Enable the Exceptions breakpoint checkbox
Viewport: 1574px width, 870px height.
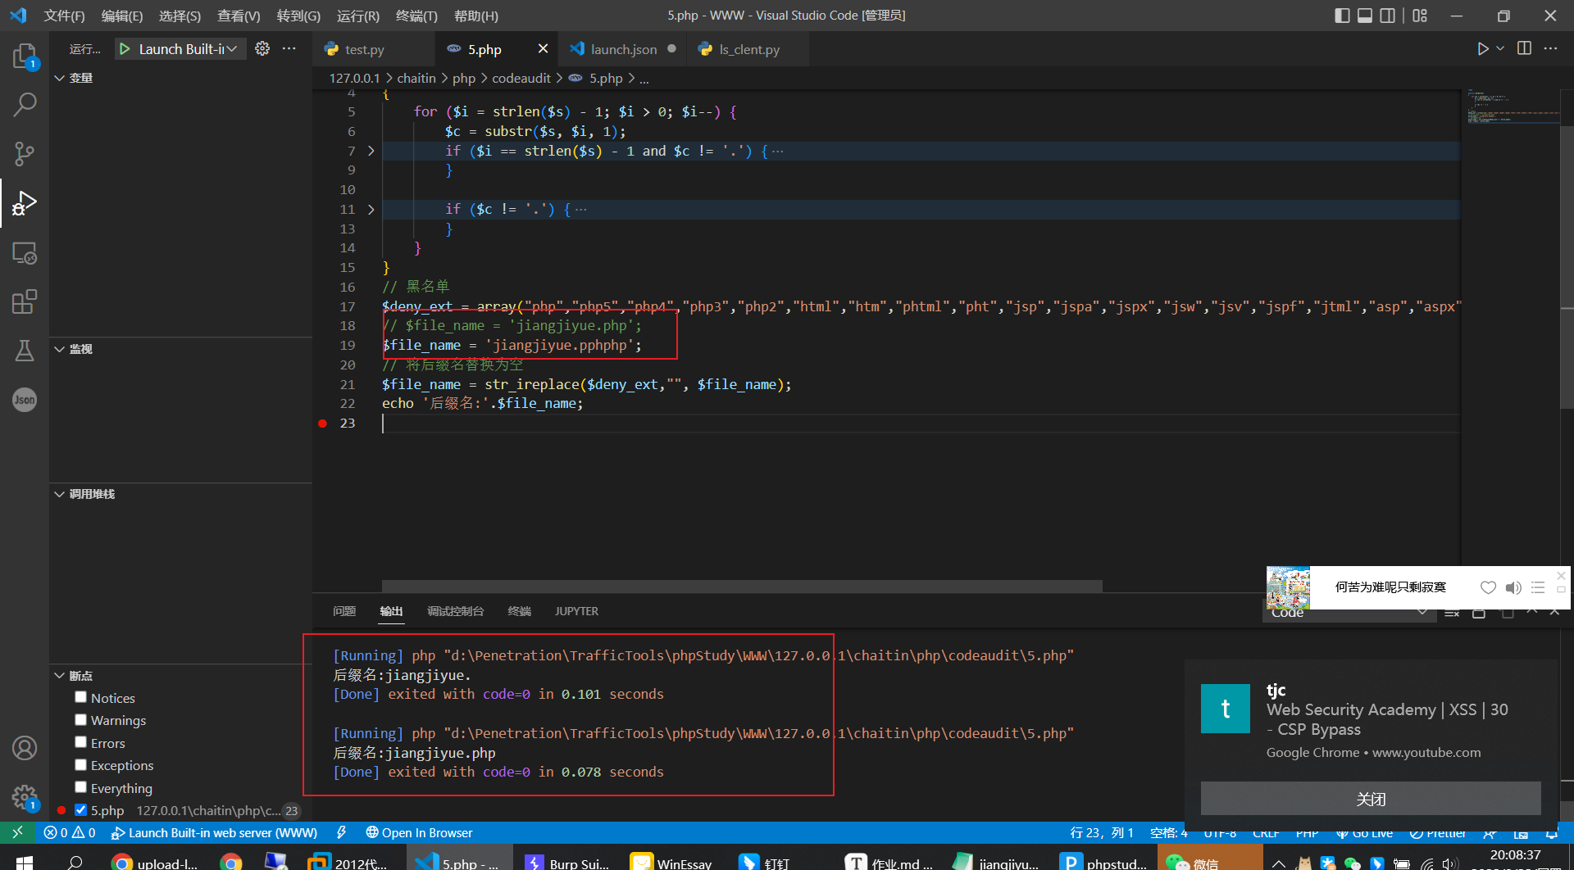[x=80, y=764]
